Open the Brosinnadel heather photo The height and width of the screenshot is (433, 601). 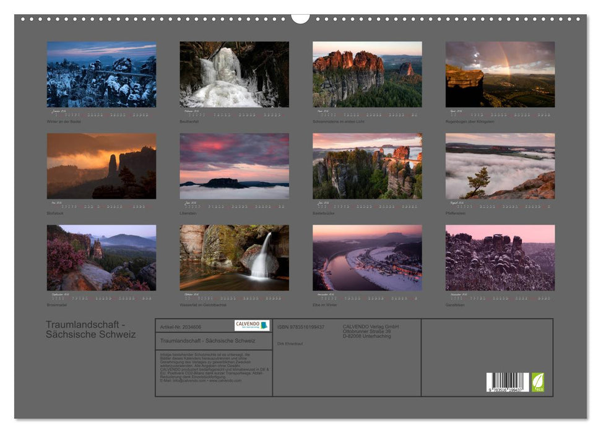point(102,257)
